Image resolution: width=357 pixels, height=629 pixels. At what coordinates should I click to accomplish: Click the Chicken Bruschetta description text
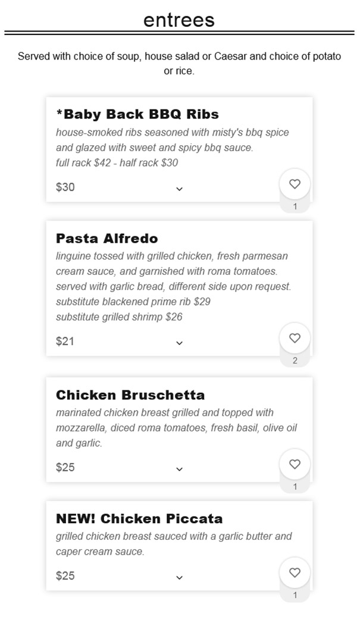click(x=177, y=428)
